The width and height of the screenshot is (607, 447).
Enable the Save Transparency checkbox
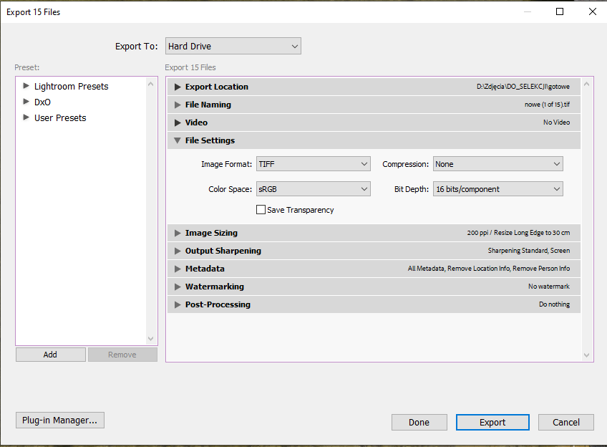tap(261, 210)
